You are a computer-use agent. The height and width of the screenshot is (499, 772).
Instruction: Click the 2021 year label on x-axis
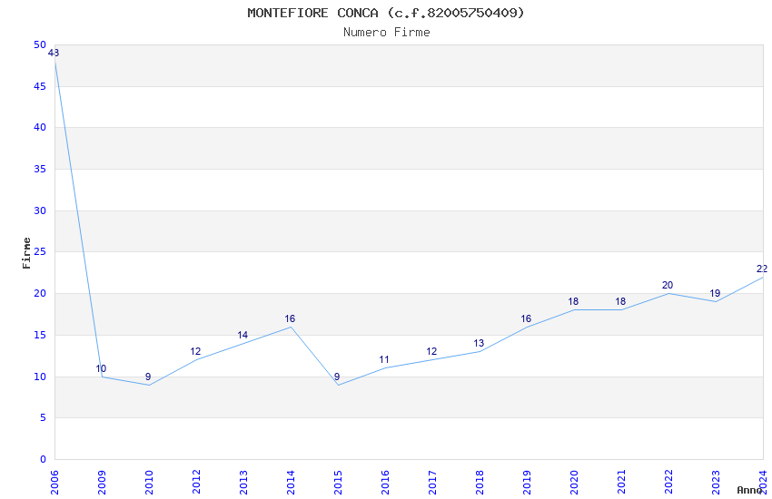pos(621,483)
